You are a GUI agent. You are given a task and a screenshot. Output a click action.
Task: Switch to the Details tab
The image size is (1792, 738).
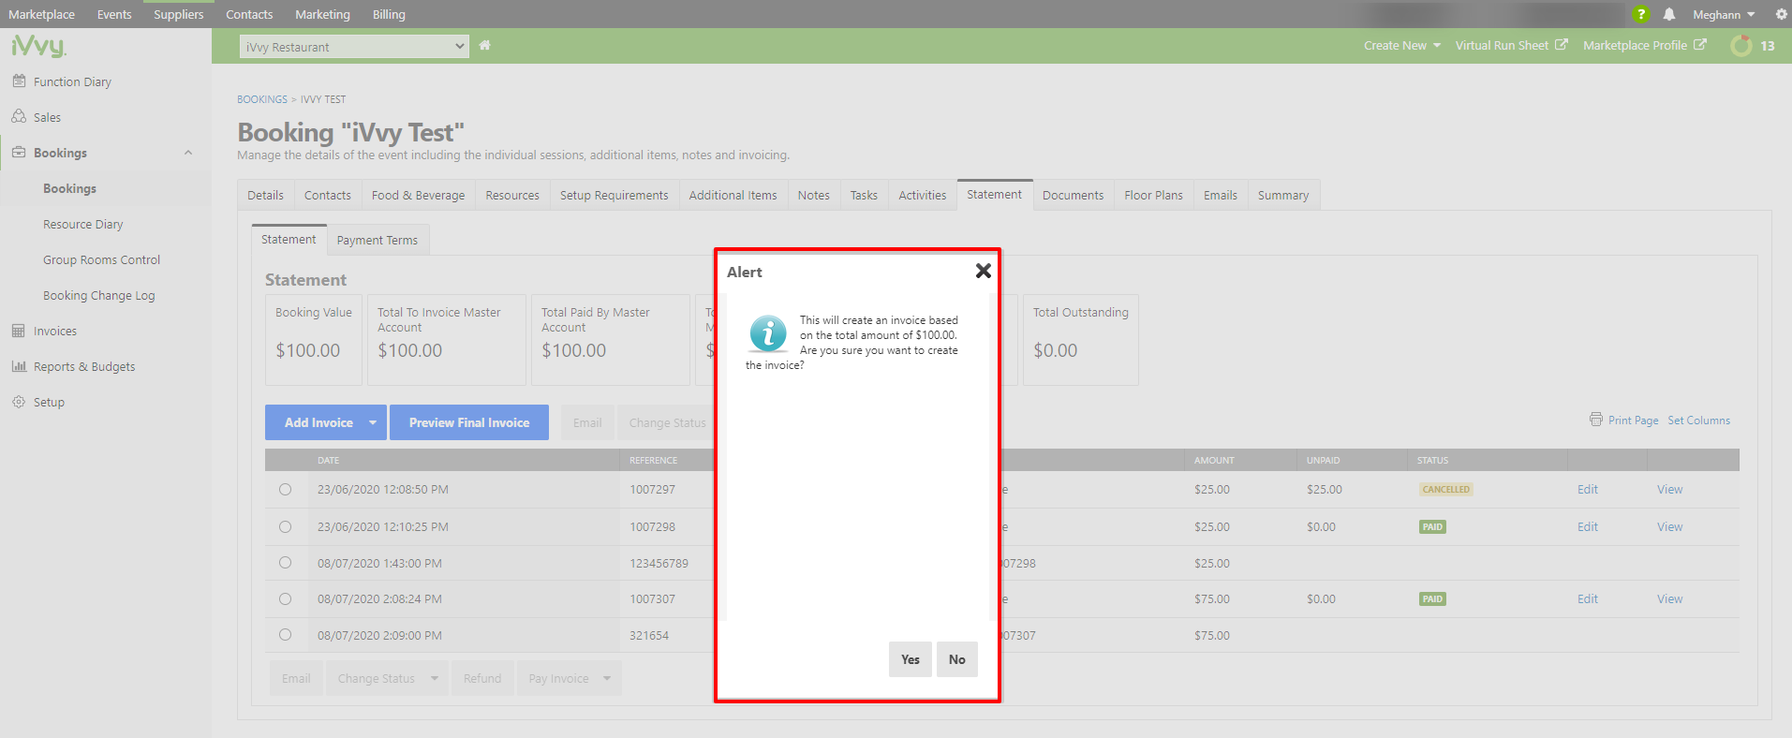tap(265, 195)
